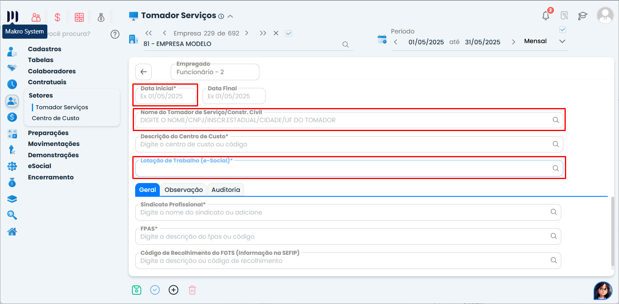Switch to the Observação tab
The width and height of the screenshot is (619, 304).
pos(184,190)
